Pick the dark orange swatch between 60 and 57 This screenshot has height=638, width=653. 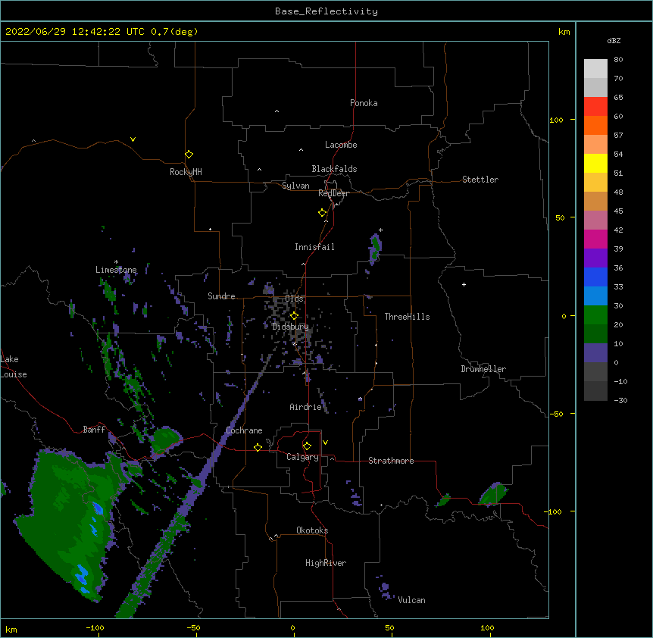coord(595,125)
